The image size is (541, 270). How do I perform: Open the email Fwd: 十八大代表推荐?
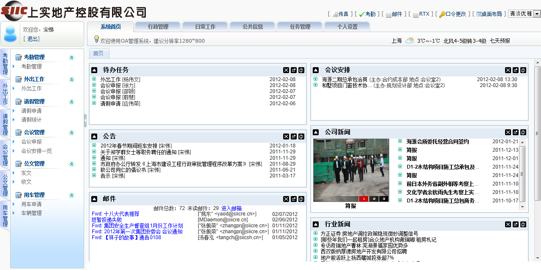tap(115, 214)
